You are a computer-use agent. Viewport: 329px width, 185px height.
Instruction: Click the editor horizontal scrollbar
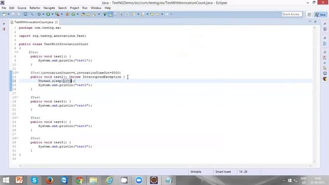(166, 165)
